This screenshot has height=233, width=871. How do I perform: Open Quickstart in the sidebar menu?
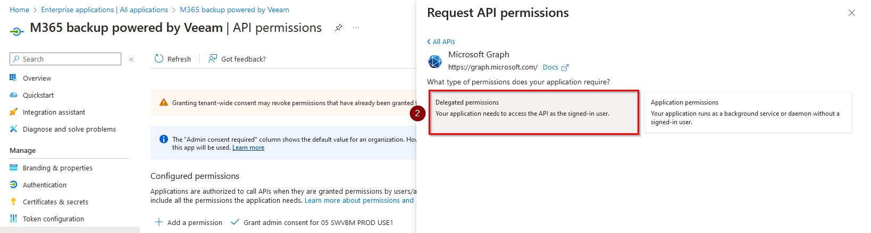point(38,95)
